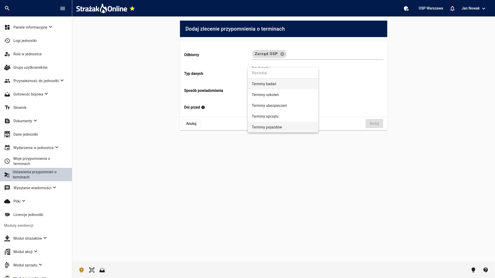The height and width of the screenshot is (278, 495).
Task: Open the QR code scanner icon
Action: tap(92, 270)
